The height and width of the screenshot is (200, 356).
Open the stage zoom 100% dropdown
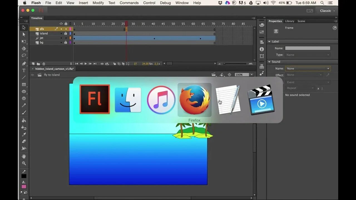(251, 74)
